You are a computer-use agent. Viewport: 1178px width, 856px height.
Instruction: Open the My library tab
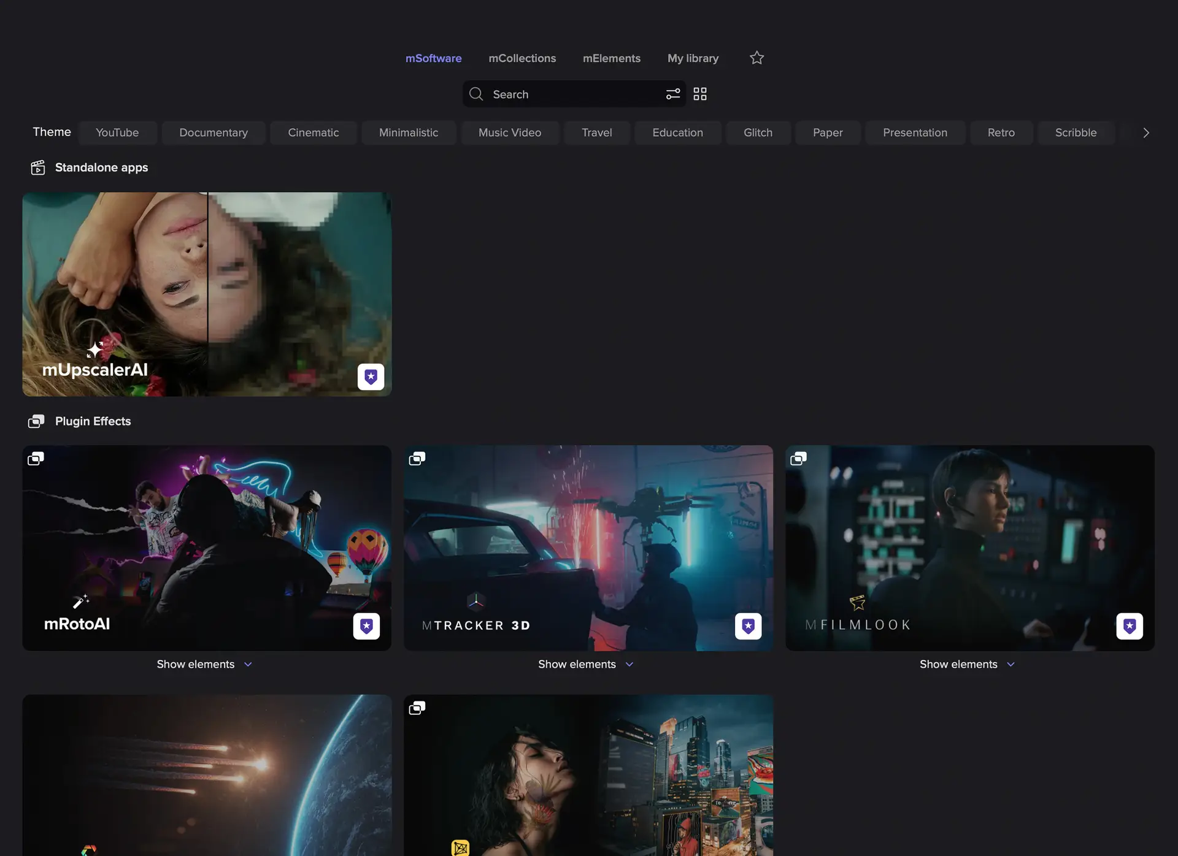(693, 58)
